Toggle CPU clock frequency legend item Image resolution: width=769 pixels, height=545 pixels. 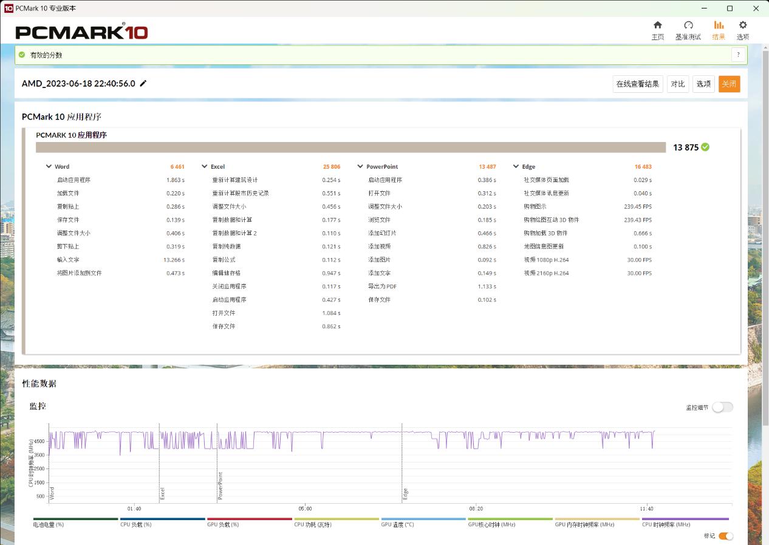coord(685,522)
